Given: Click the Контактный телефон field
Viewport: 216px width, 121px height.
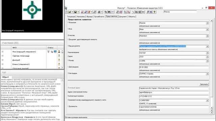Looking at the screenshot, I should pos(174,96).
